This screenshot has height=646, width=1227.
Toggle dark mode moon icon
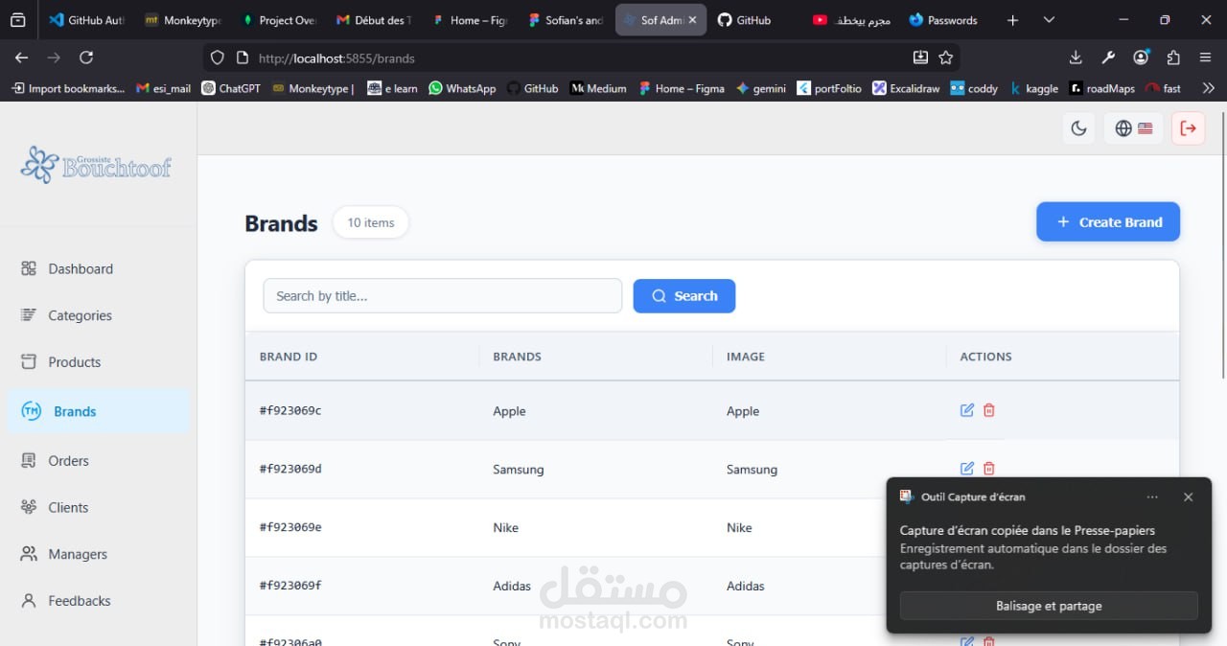[1078, 128]
